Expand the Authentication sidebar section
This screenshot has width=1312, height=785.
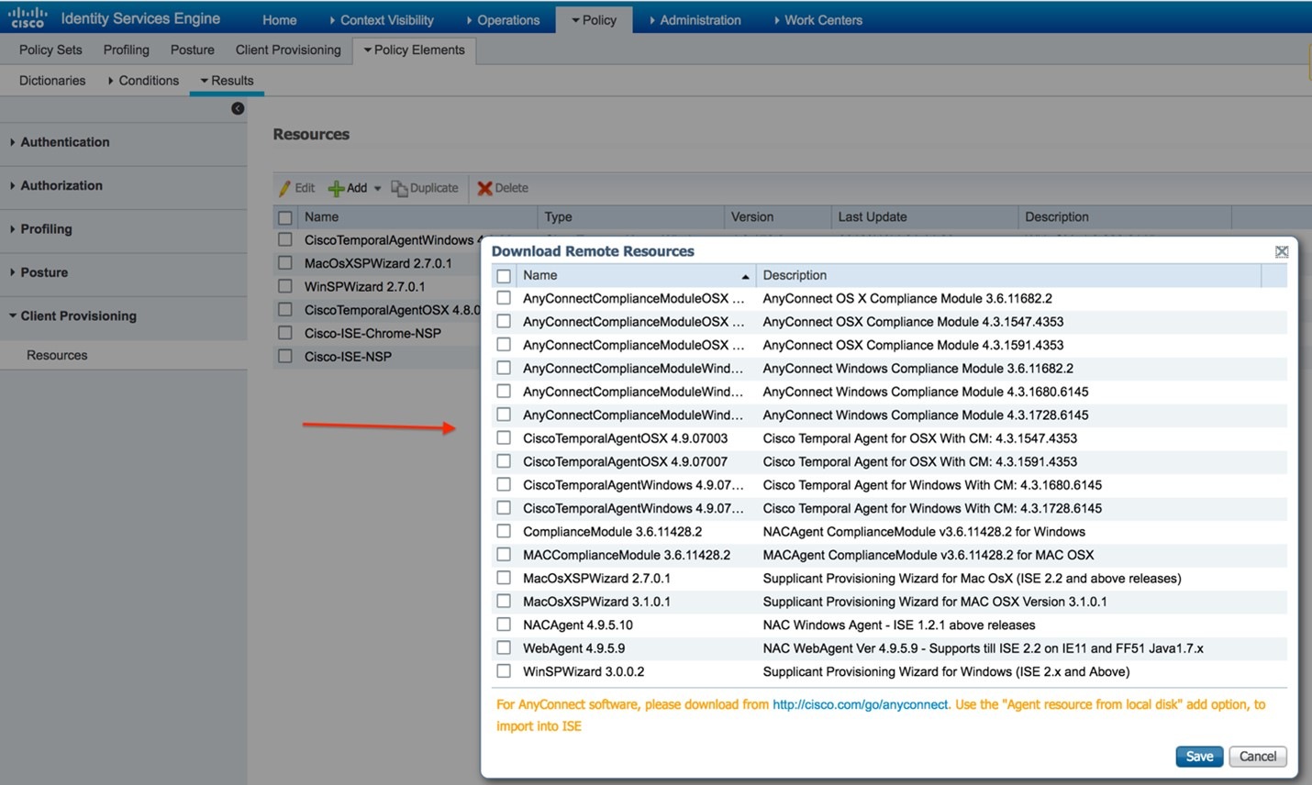pyautogui.click(x=13, y=142)
